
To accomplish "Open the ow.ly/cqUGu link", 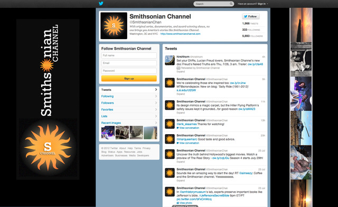I will 221,158.
